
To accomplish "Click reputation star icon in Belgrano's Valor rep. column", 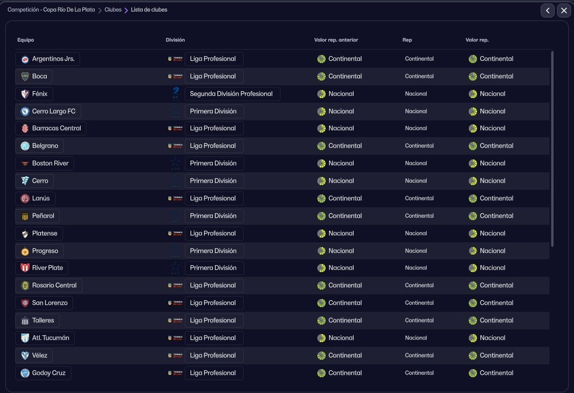I will click(472, 146).
